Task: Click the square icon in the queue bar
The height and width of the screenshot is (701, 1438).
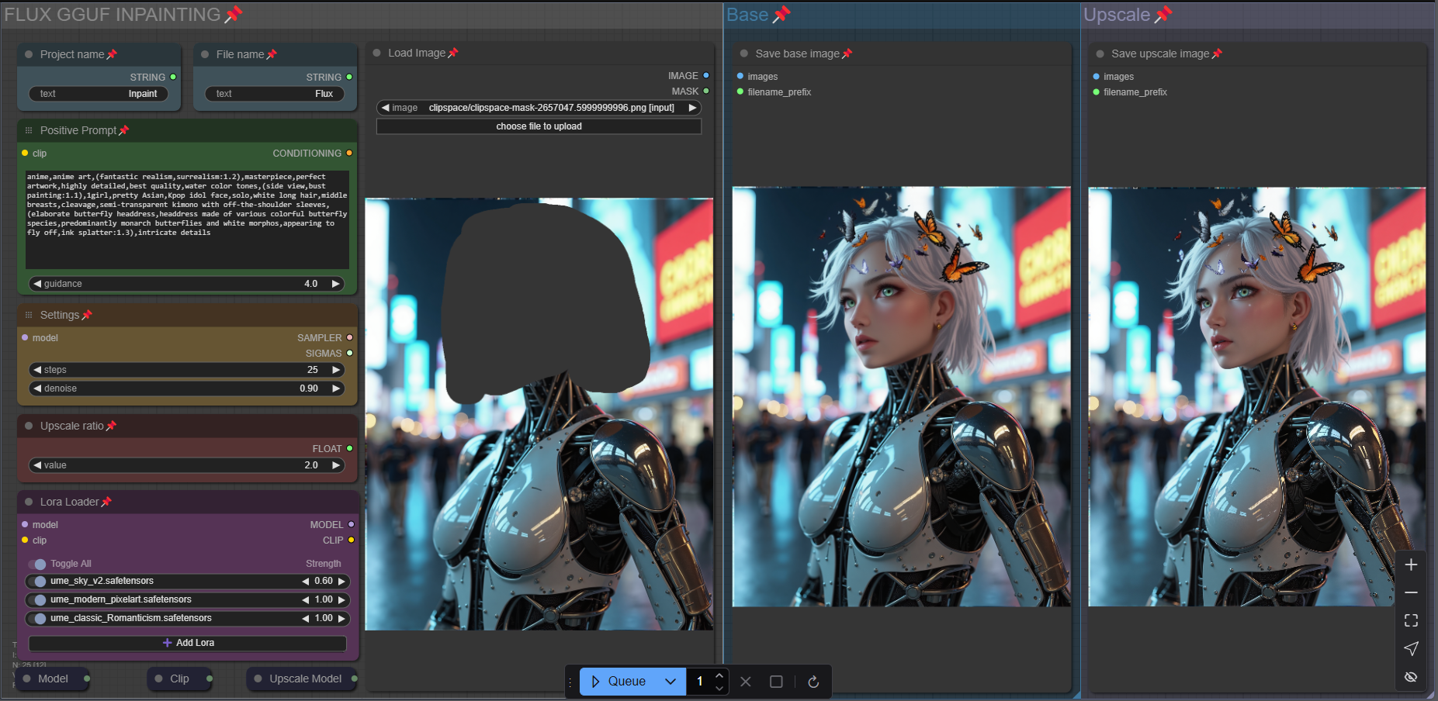Action: 775,682
